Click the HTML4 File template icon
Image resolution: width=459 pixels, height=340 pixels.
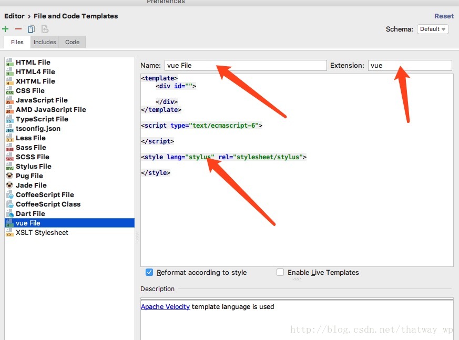[9, 71]
